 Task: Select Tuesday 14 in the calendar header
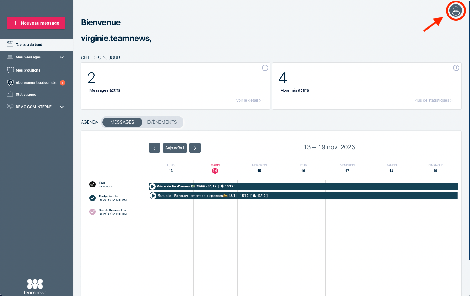pos(215,171)
